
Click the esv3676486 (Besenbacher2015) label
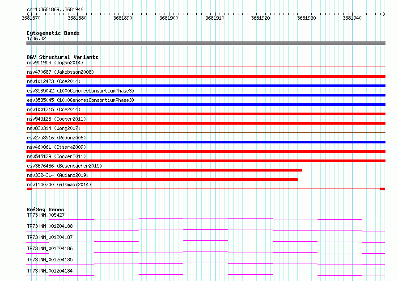click(x=64, y=166)
